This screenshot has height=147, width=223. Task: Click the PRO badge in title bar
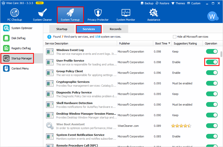click(x=39, y=3)
